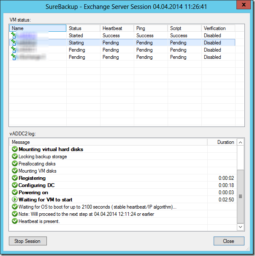The height and width of the screenshot is (256, 255).
Task: Click the 0:00:02 duration value
Action: pyautogui.click(x=226, y=178)
